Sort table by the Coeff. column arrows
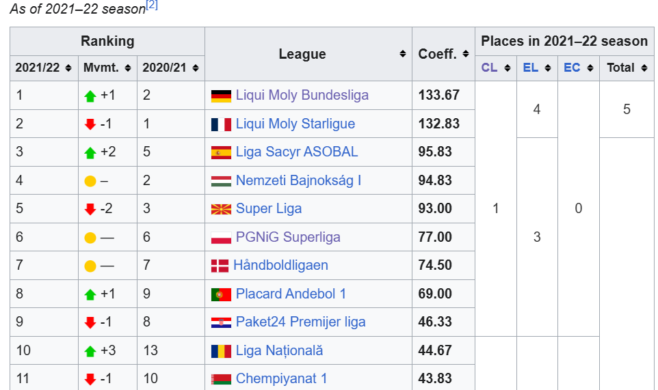This screenshot has width=658, height=390. (465, 54)
